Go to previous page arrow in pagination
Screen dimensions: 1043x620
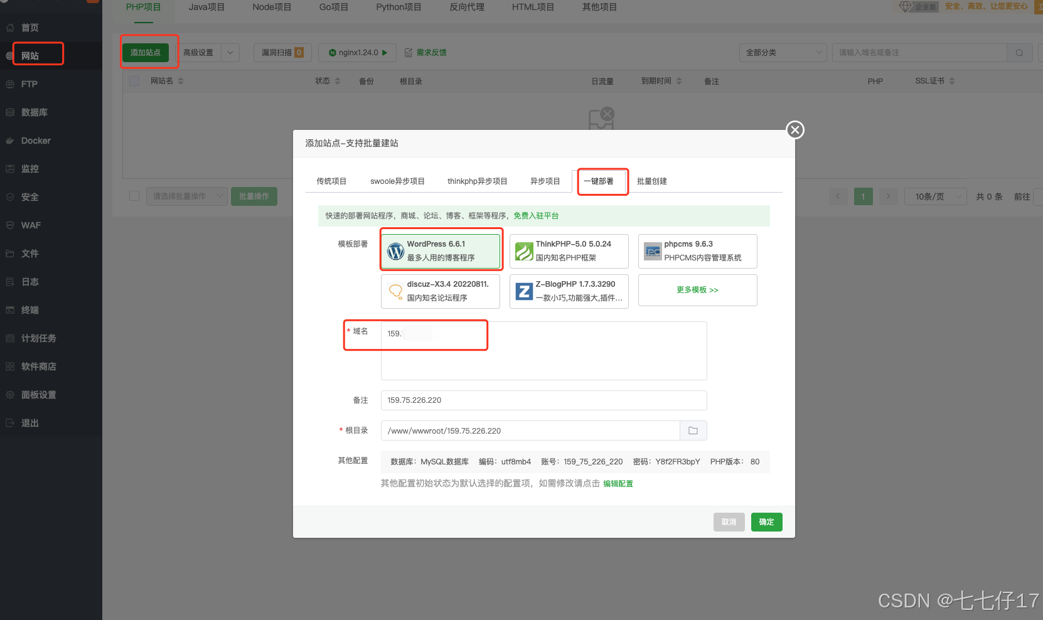pos(838,196)
